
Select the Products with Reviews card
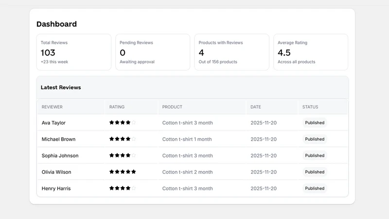[232, 52]
